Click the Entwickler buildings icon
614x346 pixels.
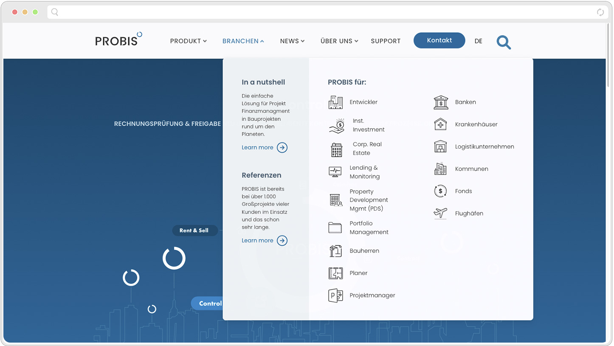(335, 102)
